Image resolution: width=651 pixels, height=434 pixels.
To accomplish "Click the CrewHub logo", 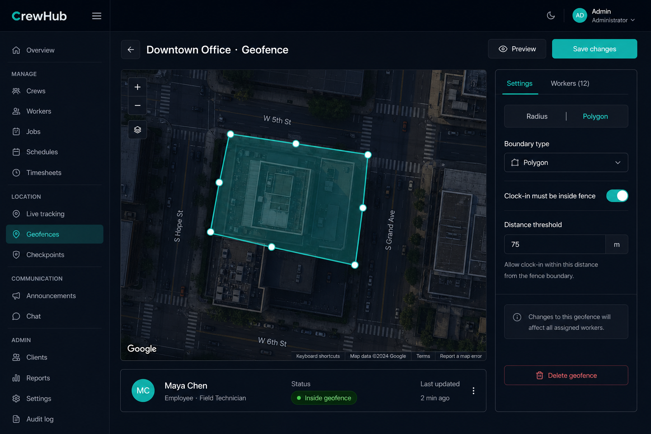I will coord(39,16).
